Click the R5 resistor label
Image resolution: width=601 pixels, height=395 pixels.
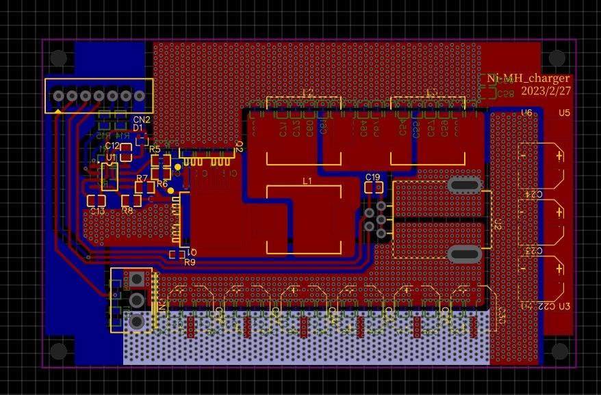(155, 149)
